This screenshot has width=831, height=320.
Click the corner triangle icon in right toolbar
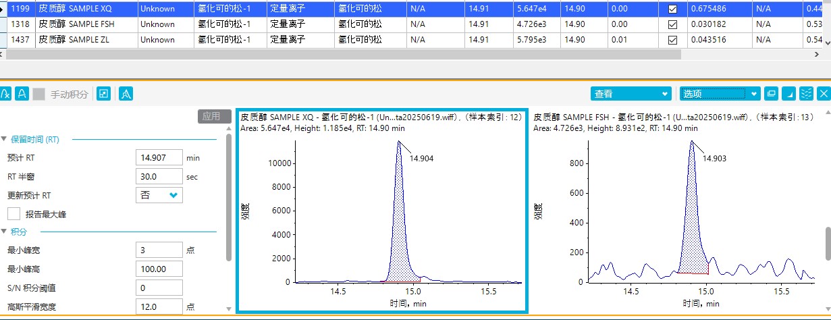pyautogui.click(x=788, y=93)
